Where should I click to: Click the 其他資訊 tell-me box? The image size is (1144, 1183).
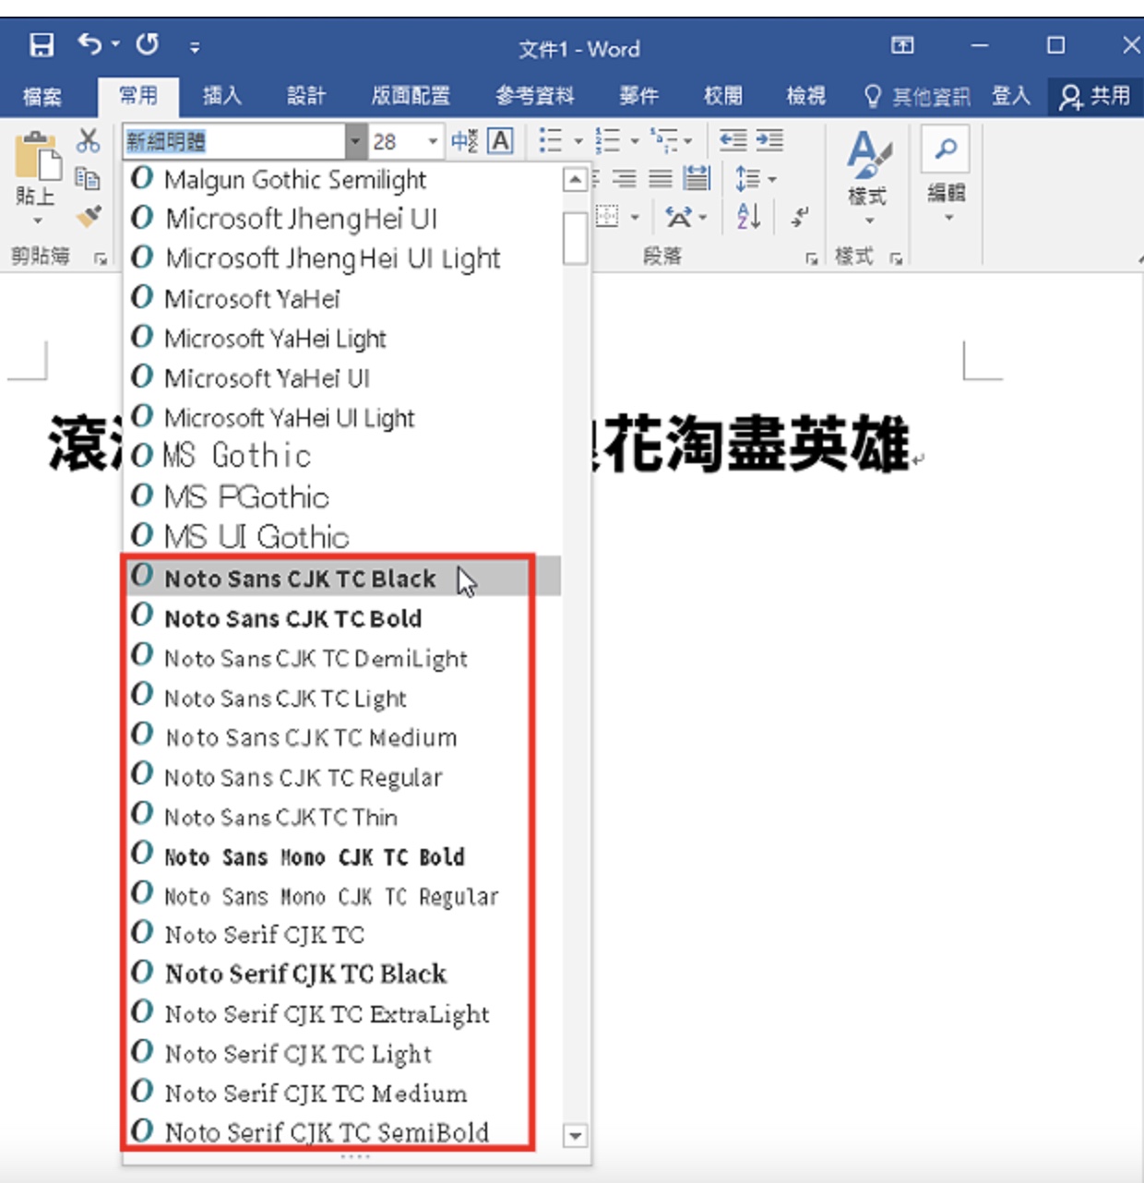pos(917,96)
